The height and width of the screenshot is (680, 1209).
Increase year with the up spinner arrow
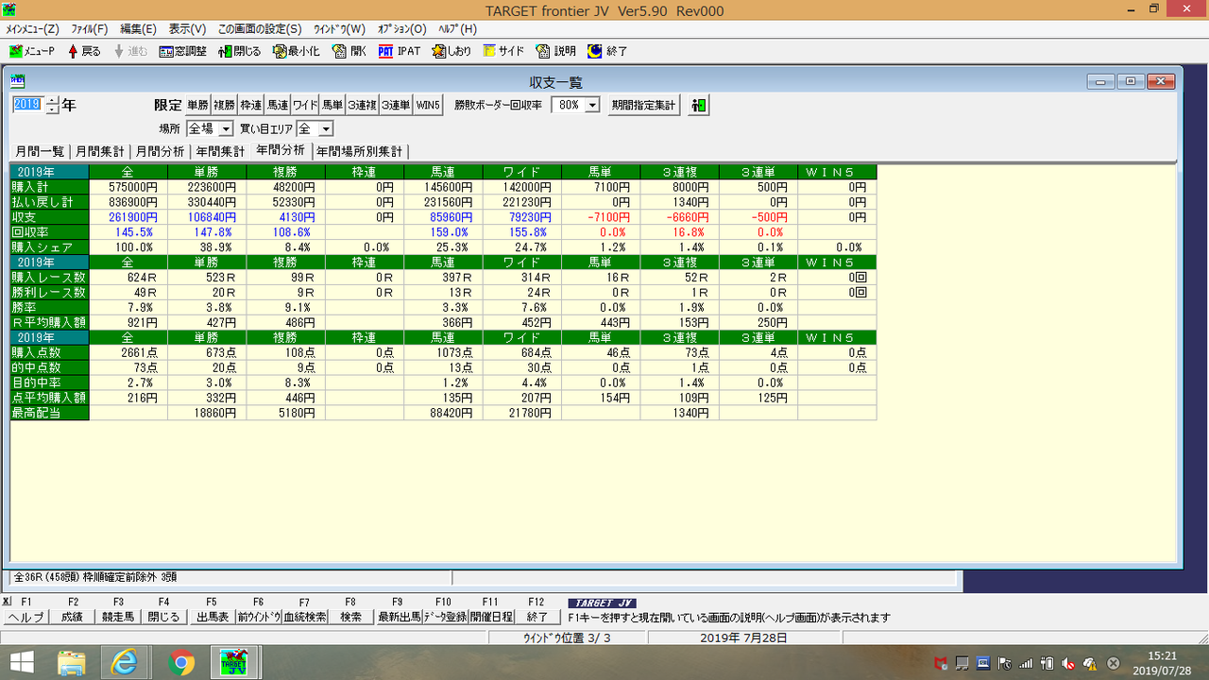click(x=52, y=100)
